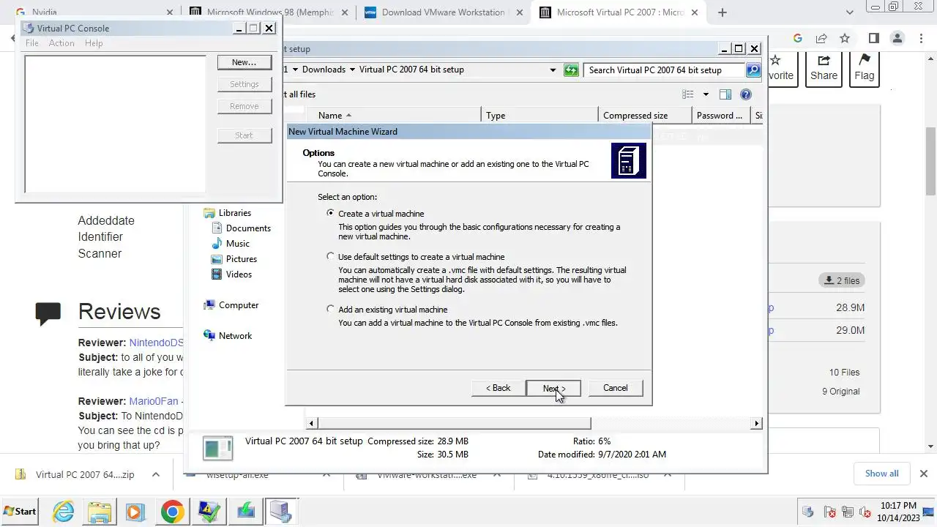Open Explorer help question mark icon

746,94
